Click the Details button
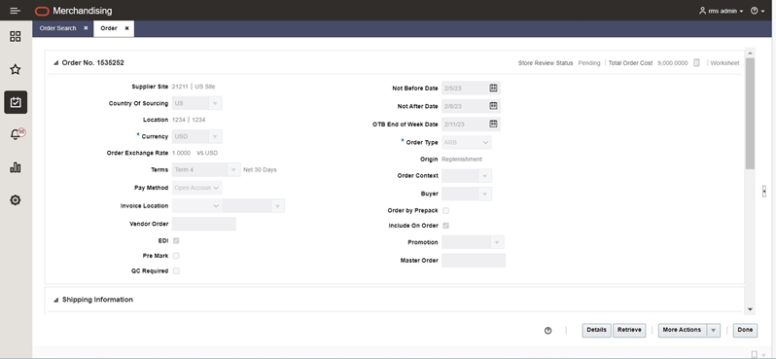Image resolution: width=776 pixels, height=359 pixels. 596,330
